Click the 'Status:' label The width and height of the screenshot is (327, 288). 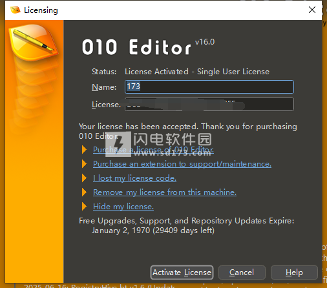pyautogui.click(x=104, y=72)
